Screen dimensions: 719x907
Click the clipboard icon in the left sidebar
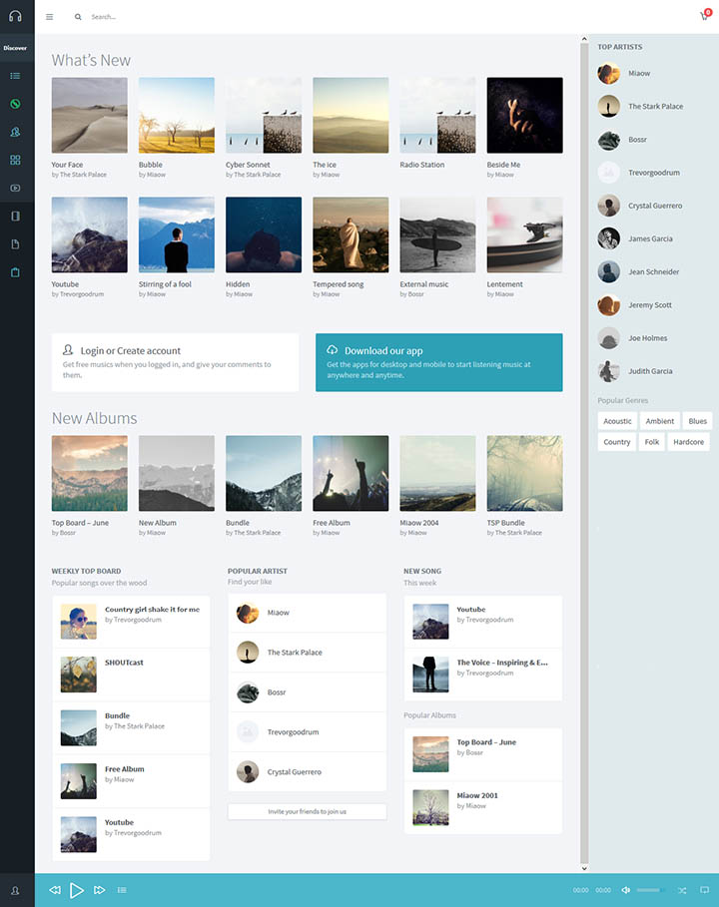15,272
